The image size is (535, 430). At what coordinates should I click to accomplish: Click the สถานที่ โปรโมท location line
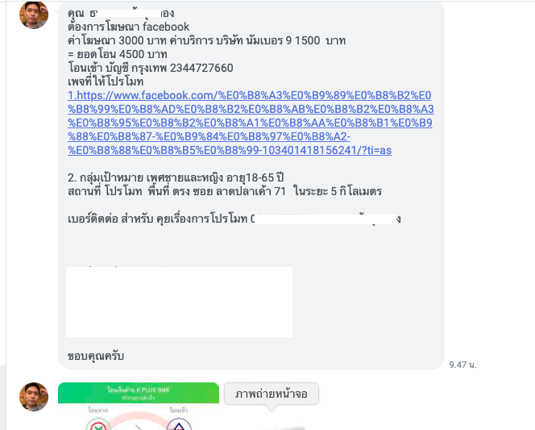click(225, 191)
